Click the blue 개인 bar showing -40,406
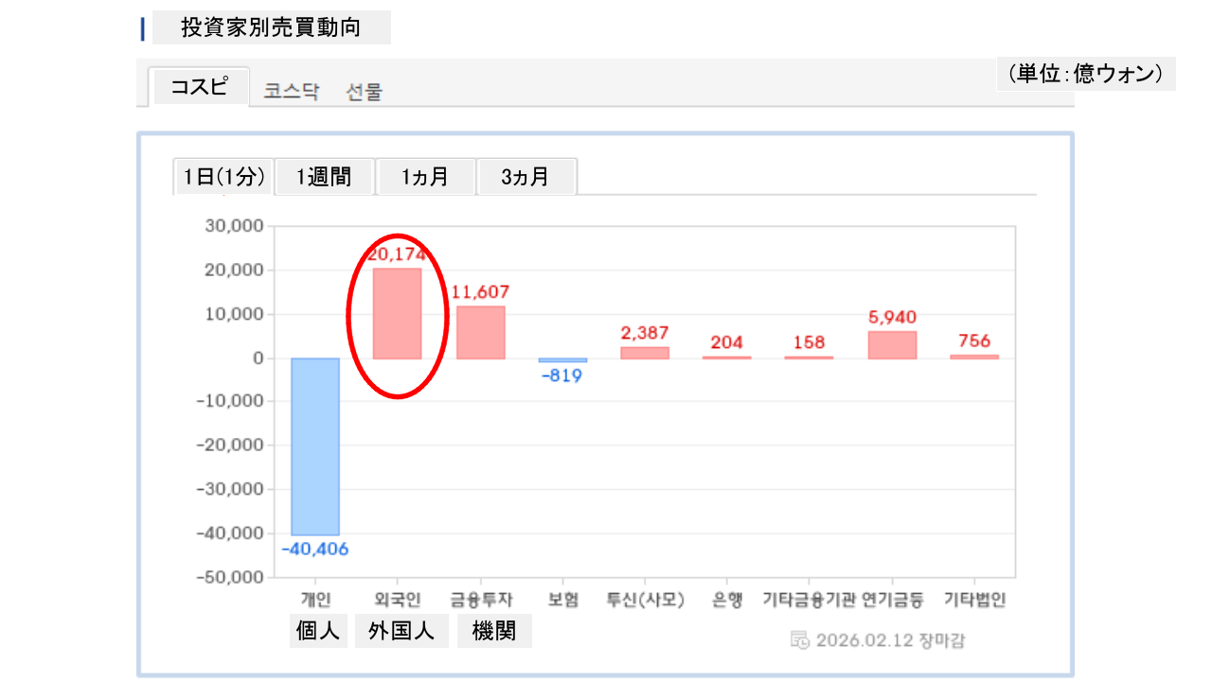This screenshot has width=1212, height=681. [314, 446]
